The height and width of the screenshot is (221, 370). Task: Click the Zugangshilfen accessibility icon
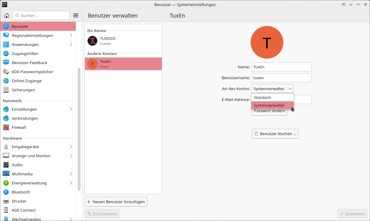point(6,54)
